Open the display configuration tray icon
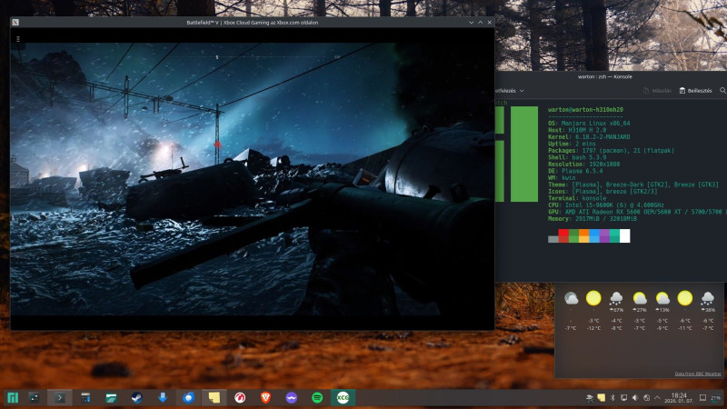 point(624,398)
